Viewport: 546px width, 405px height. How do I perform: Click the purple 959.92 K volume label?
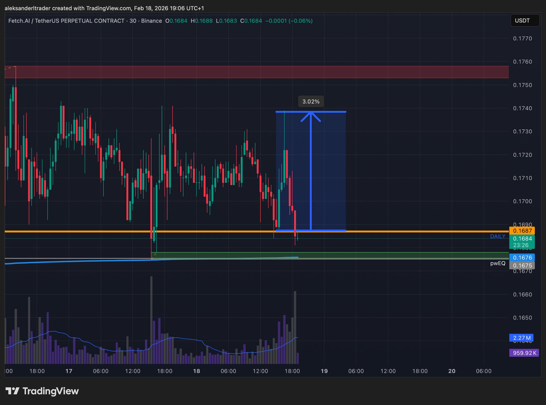point(524,353)
